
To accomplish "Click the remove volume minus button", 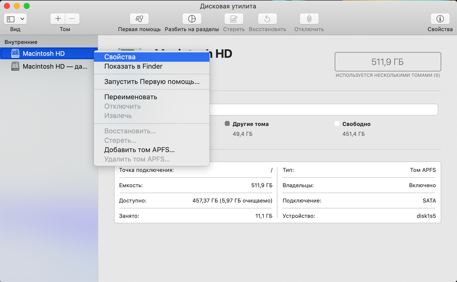I will [x=72, y=19].
